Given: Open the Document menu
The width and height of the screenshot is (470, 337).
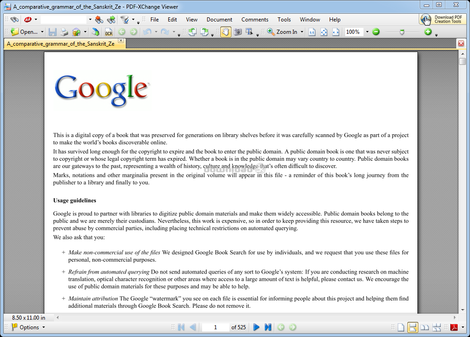Looking at the screenshot, I should click(219, 20).
